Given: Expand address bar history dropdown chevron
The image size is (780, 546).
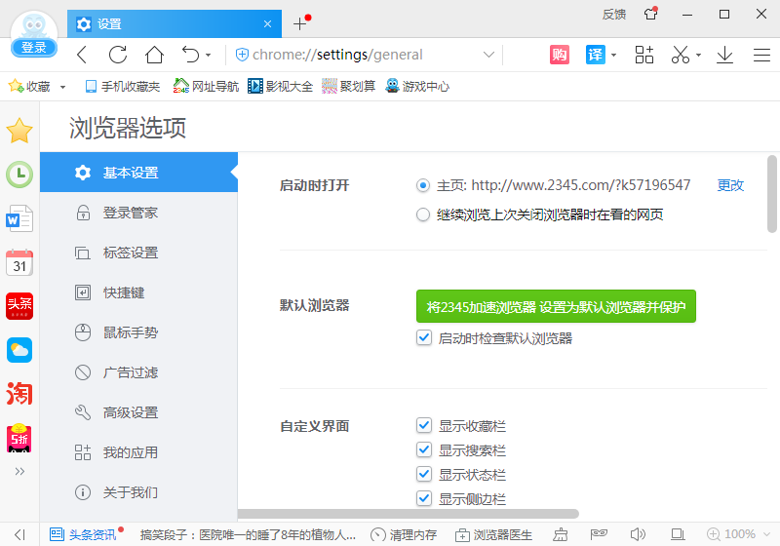Looking at the screenshot, I should click(489, 55).
